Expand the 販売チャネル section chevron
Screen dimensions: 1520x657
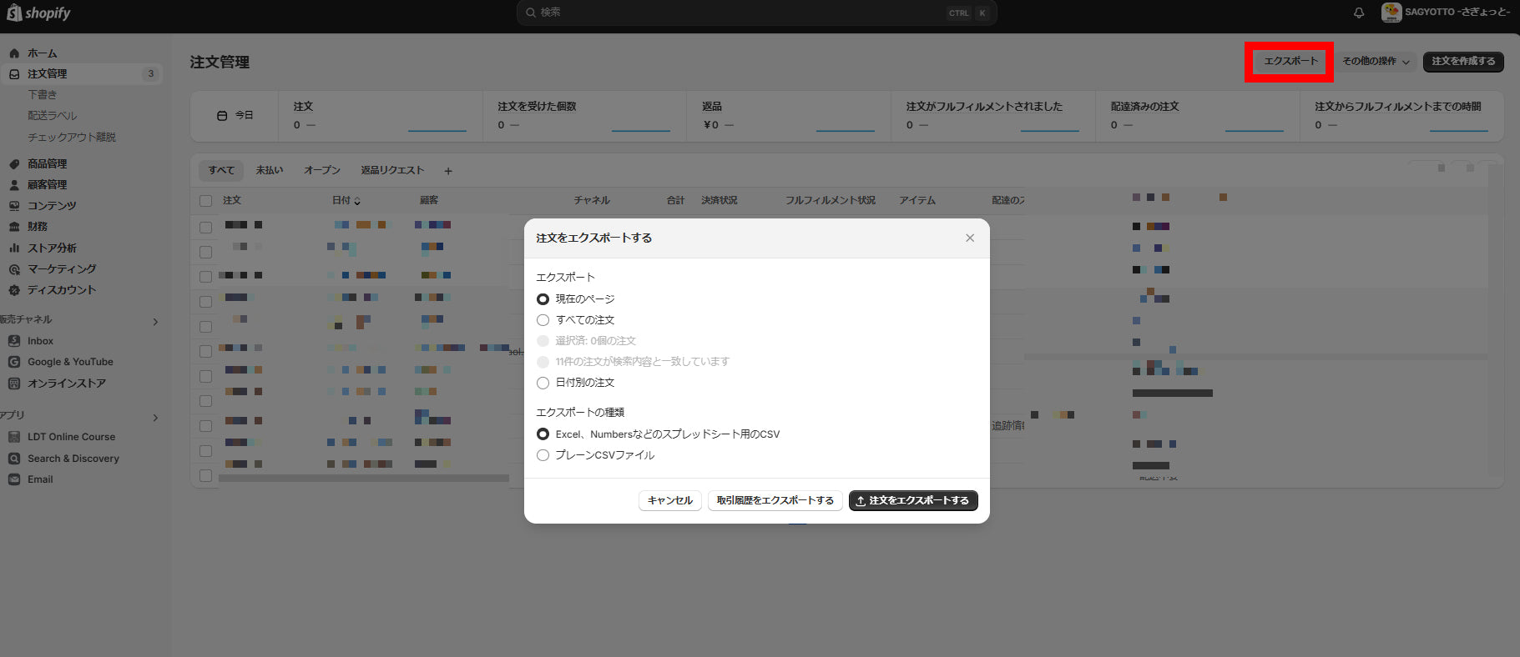pyautogui.click(x=155, y=322)
